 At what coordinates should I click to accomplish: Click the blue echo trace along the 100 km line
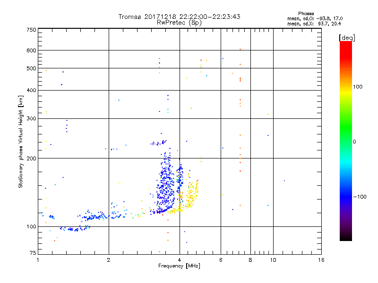75,228
